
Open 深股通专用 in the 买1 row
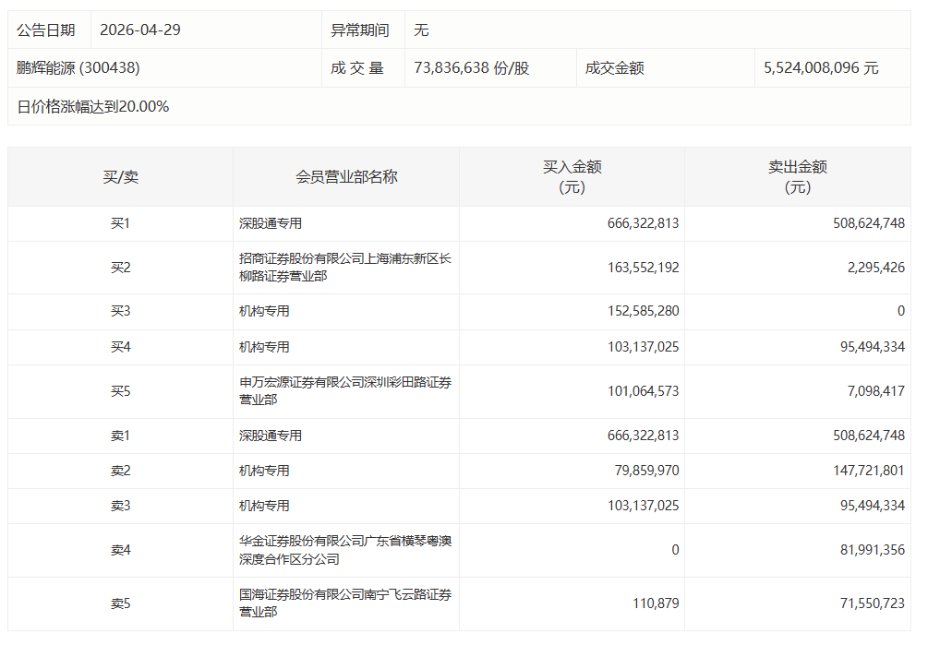tap(271, 223)
